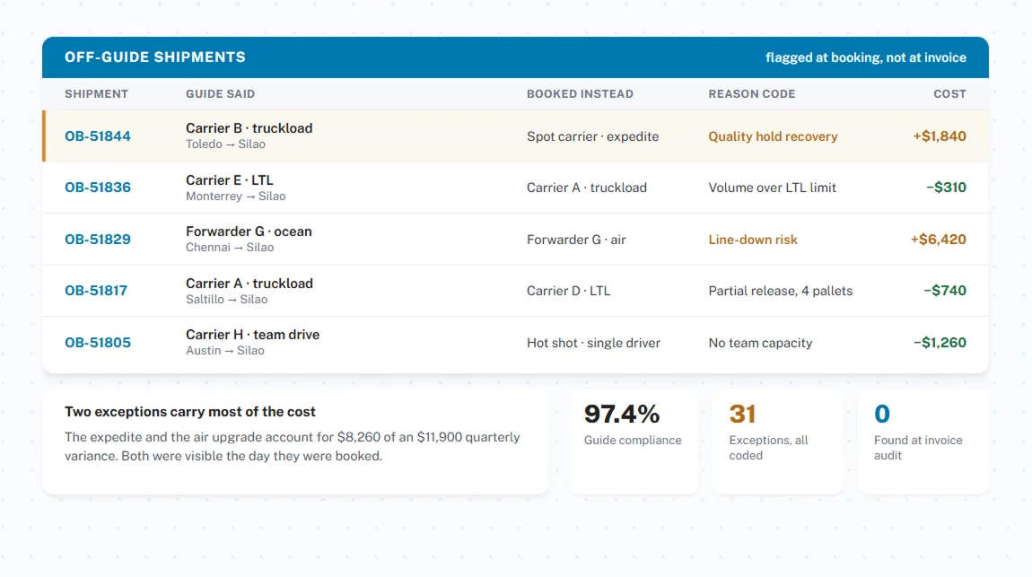Click the 31 exceptions figure

(742, 415)
